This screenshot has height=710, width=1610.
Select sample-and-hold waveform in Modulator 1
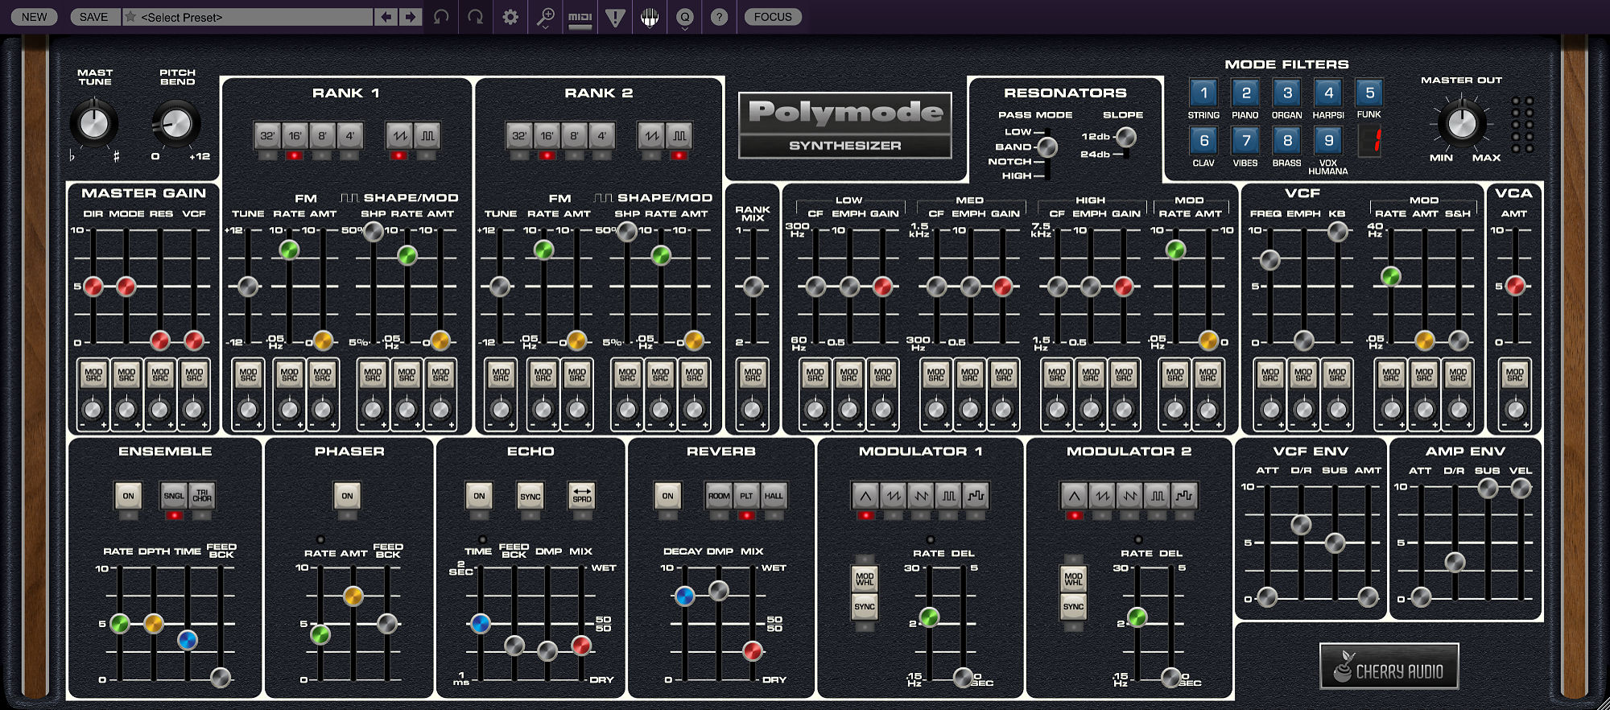pos(976,496)
